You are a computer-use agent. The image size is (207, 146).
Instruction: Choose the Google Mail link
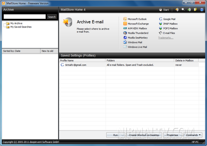pyautogui.click(x=169, y=19)
